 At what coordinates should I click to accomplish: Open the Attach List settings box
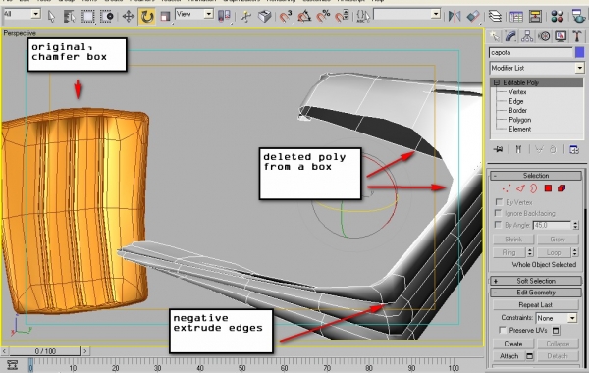click(x=530, y=356)
